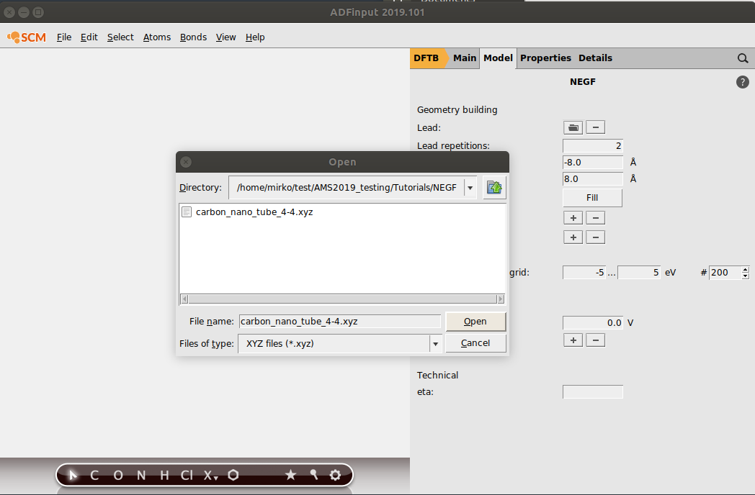Switch to the Properties tab
This screenshot has width=755, height=495.
pyautogui.click(x=545, y=58)
